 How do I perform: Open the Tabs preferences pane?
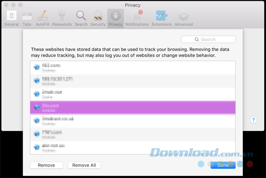click(x=27, y=18)
